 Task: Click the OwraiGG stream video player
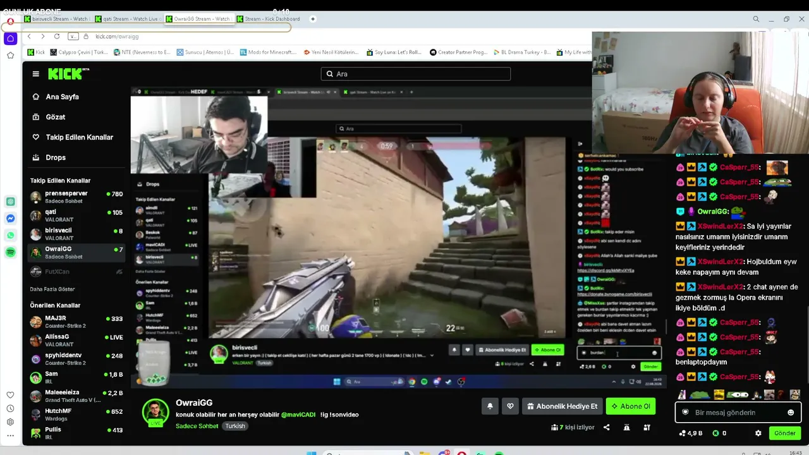(399, 237)
